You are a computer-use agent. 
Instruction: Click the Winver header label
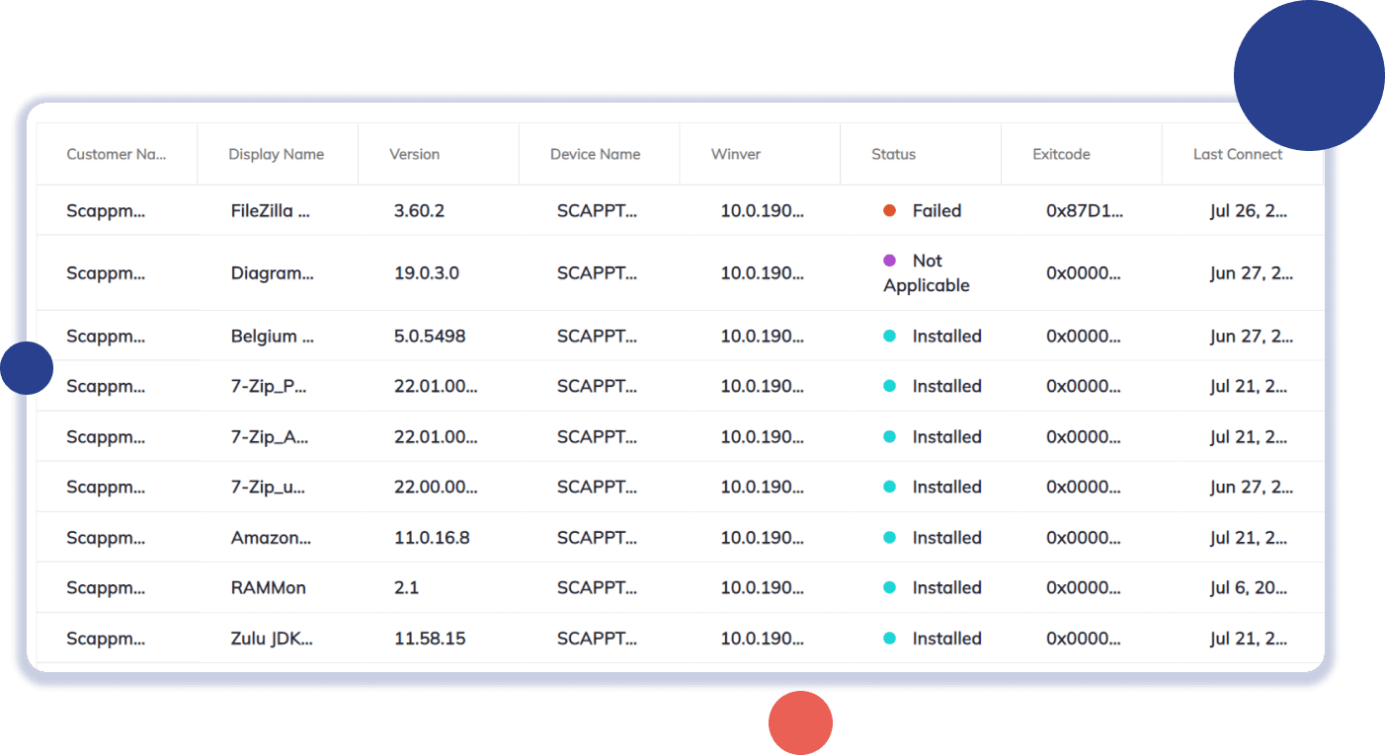point(735,154)
